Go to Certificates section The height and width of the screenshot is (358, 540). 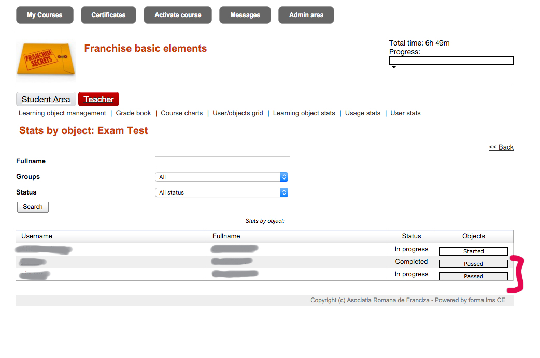coord(108,15)
